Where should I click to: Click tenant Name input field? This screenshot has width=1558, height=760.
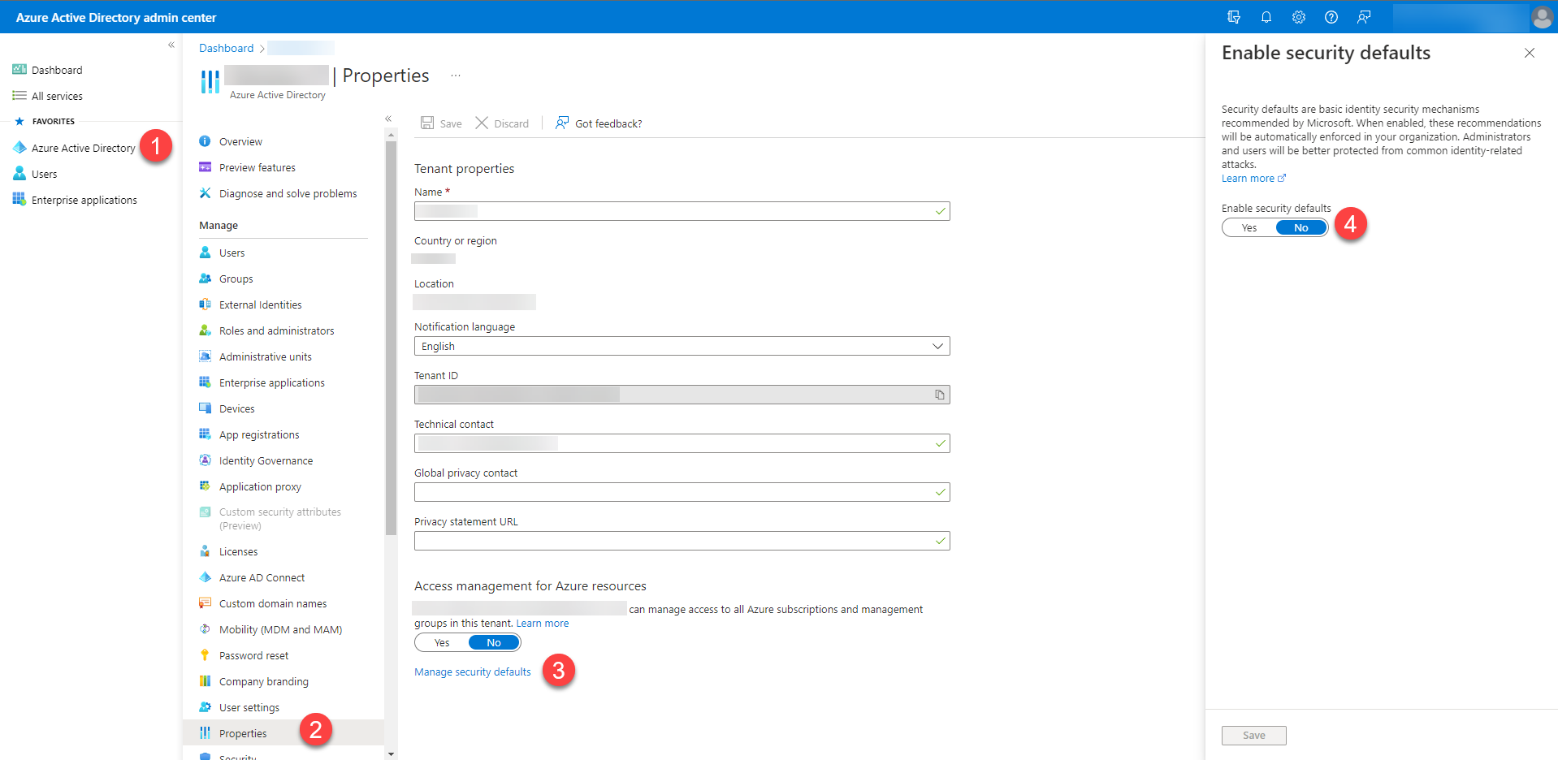[x=682, y=211]
